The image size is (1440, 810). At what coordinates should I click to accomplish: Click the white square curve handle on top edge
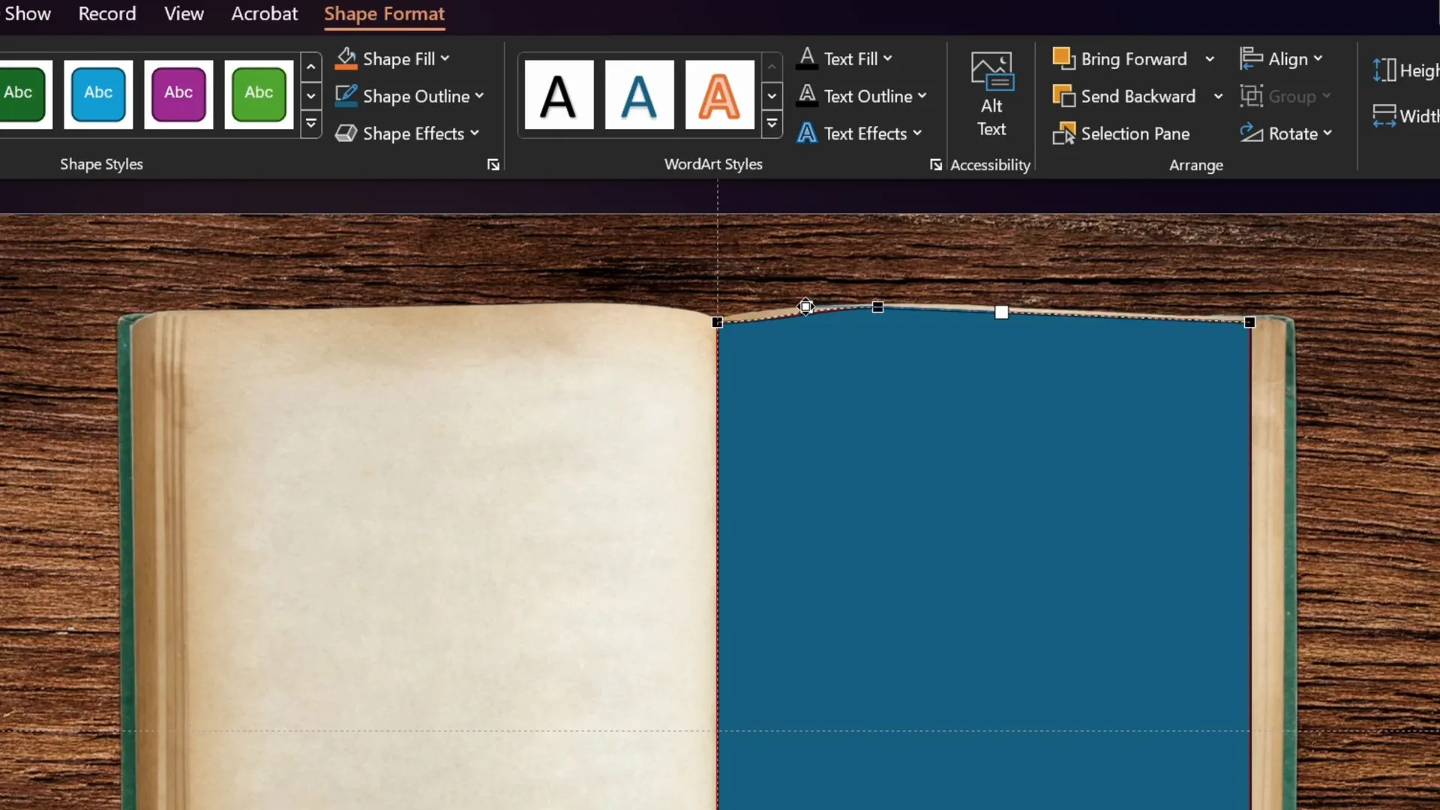[1002, 312]
